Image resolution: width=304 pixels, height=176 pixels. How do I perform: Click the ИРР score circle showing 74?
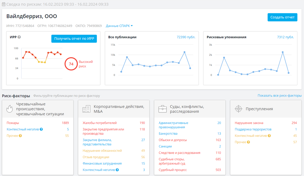71,64
